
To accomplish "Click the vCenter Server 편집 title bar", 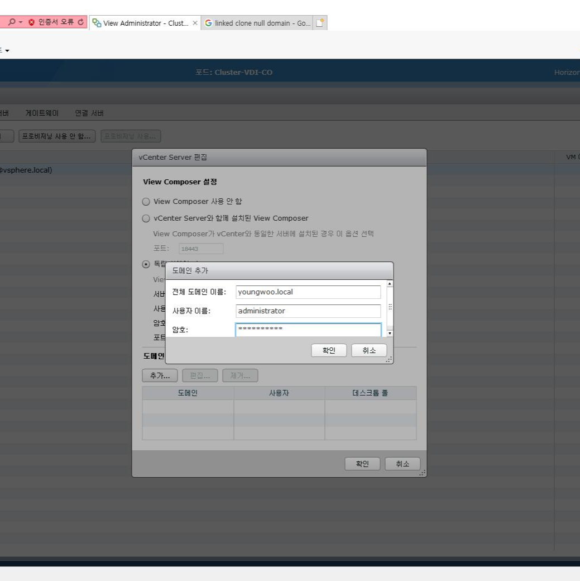I will click(x=279, y=158).
